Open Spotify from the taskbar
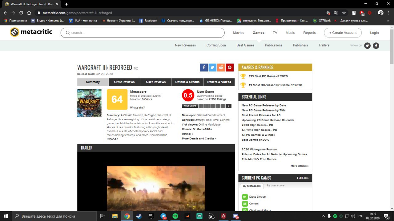This screenshot has height=221, width=394. coord(175,216)
